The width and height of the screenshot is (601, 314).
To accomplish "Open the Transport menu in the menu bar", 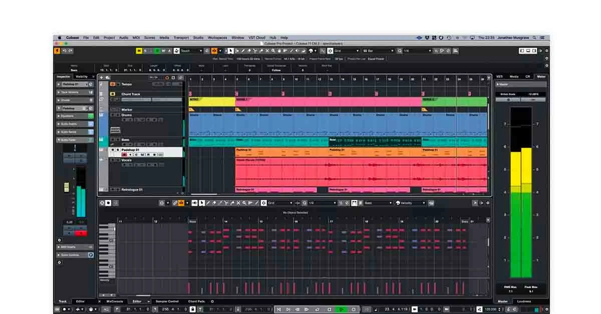I will (181, 37).
